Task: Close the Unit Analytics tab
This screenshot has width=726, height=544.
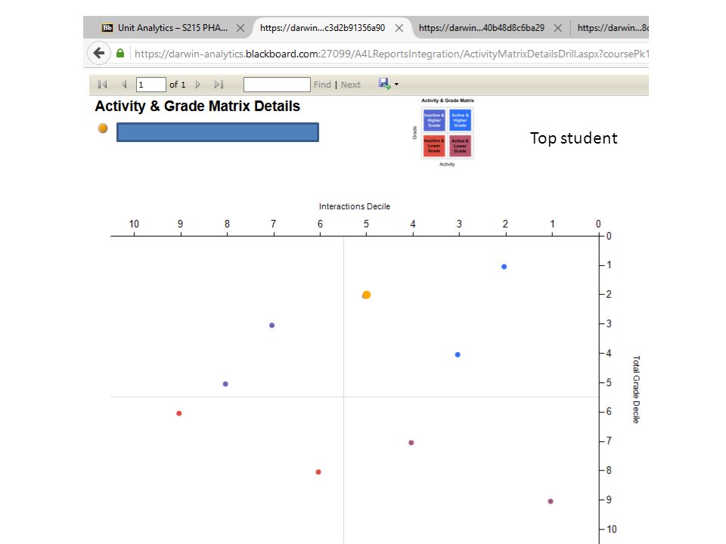Action: pos(240,28)
